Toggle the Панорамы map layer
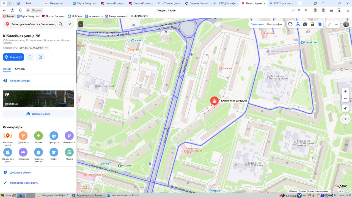 pos(257,24)
